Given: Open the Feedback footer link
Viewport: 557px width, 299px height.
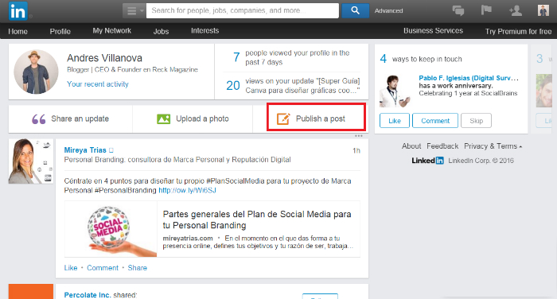Looking at the screenshot, I should [442, 146].
